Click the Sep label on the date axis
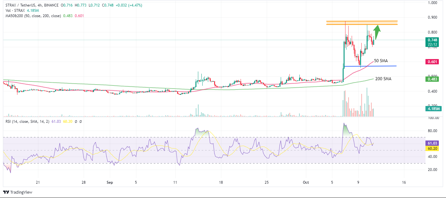This screenshot has width=446, height=198. pos(110,182)
